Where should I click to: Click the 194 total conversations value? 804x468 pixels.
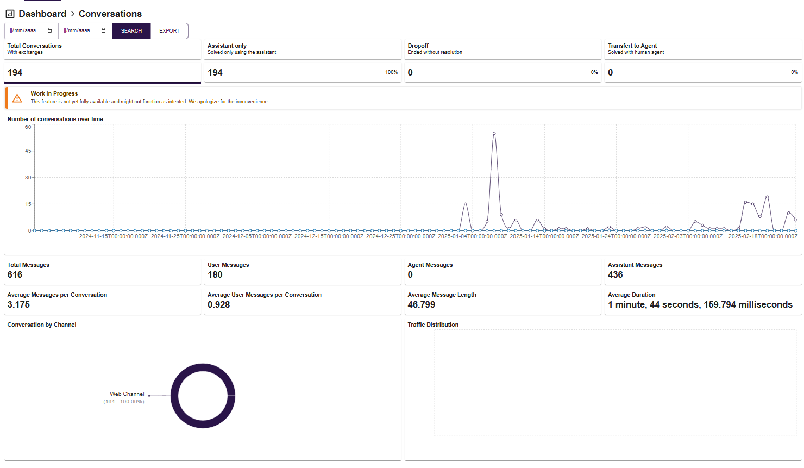(x=15, y=72)
